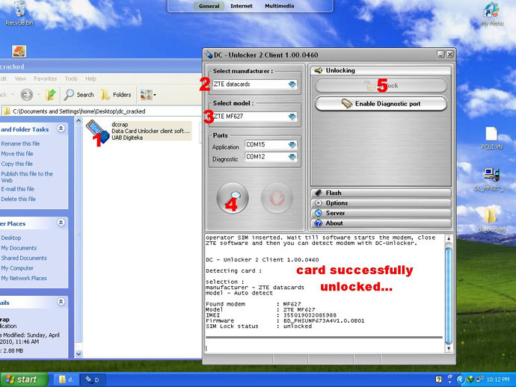Click Move this file link
This screenshot has width=516, height=387.
pos(17,154)
